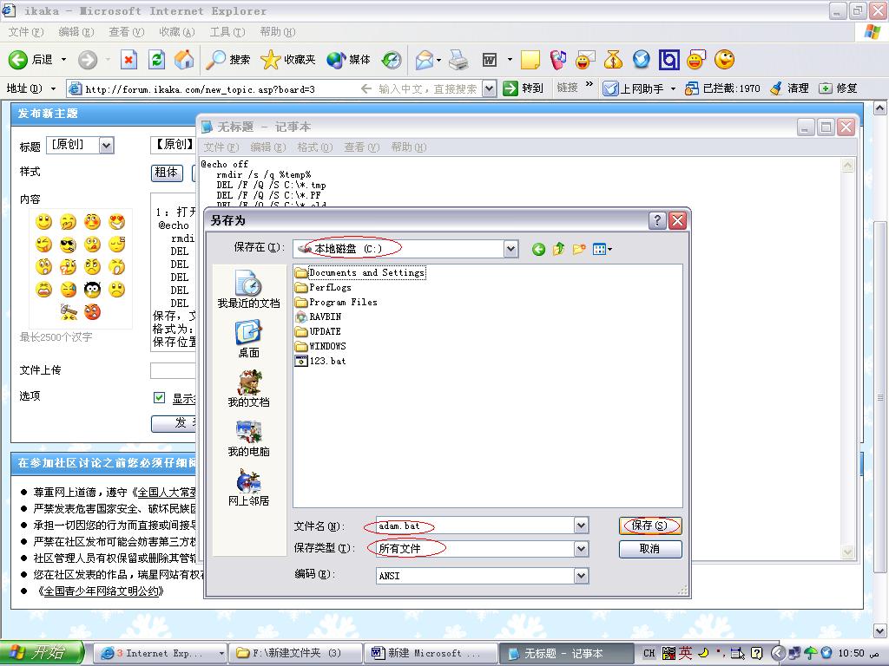The height and width of the screenshot is (666, 889).
Task: Switch to 新建 Microsoft Word taskbar item
Action: pyautogui.click(x=430, y=653)
